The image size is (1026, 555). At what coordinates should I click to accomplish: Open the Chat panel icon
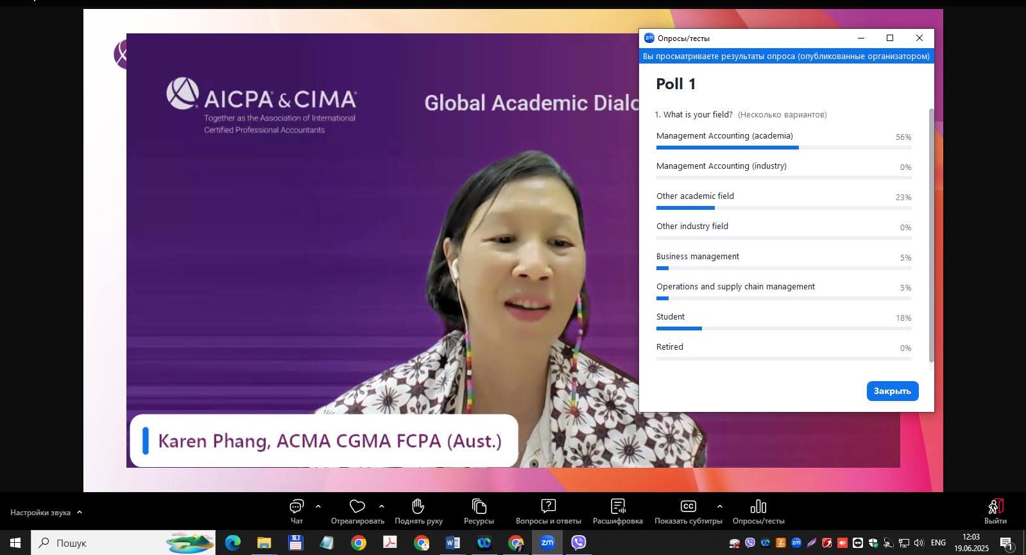(x=296, y=507)
